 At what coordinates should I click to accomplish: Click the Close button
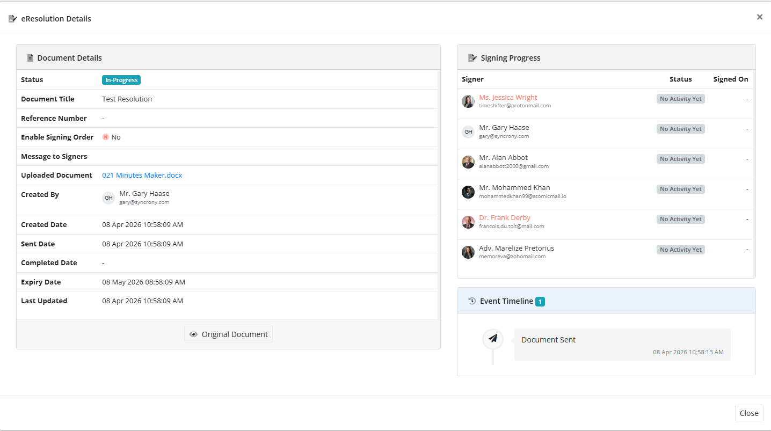tap(749, 413)
